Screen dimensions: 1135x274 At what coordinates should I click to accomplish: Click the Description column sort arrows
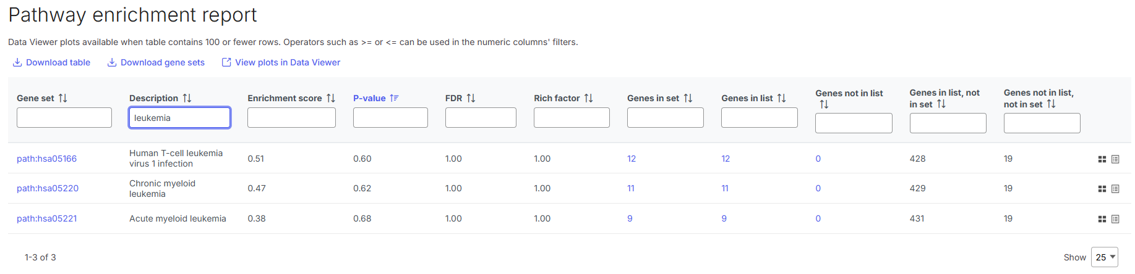187,98
